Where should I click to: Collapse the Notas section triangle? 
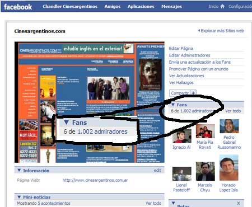pyautogui.click(x=173, y=203)
